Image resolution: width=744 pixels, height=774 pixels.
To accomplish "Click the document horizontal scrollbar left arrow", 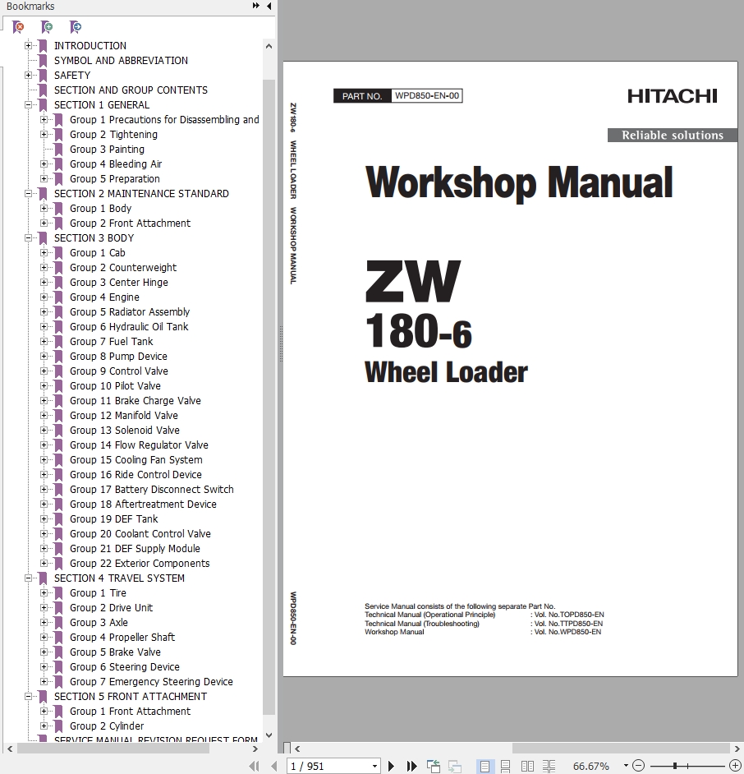I will [x=297, y=749].
